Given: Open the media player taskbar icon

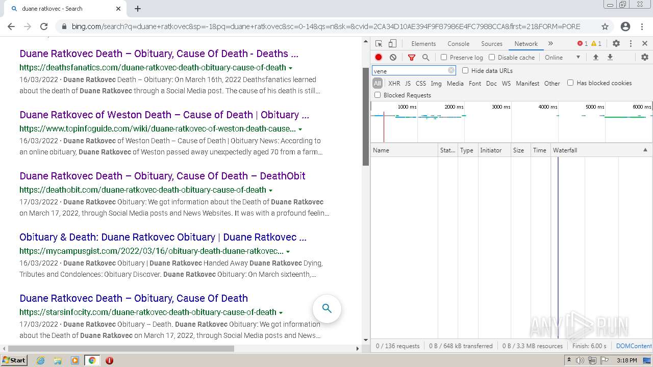Looking at the screenshot, I should (x=75, y=360).
